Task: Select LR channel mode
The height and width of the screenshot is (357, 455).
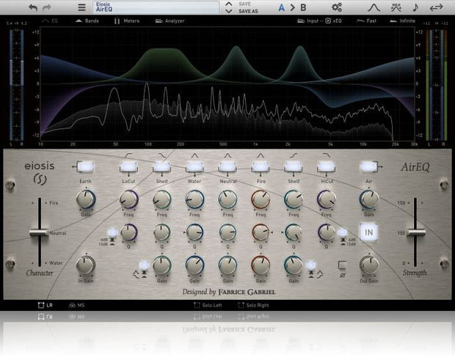Action: (x=45, y=305)
